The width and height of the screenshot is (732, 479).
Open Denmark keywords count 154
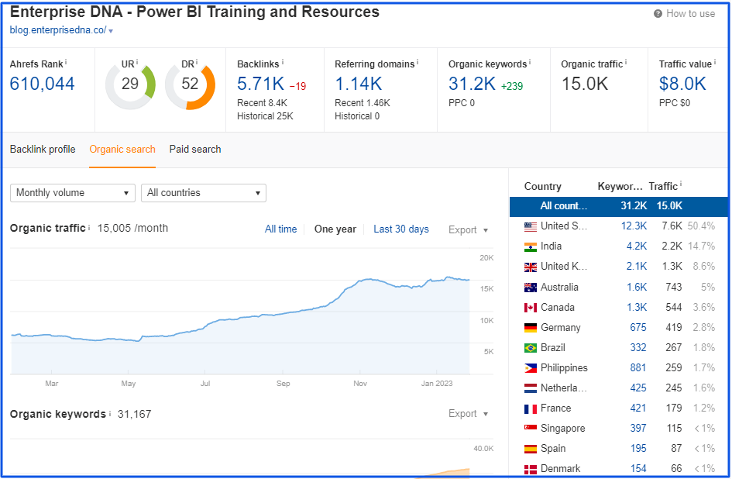click(638, 468)
